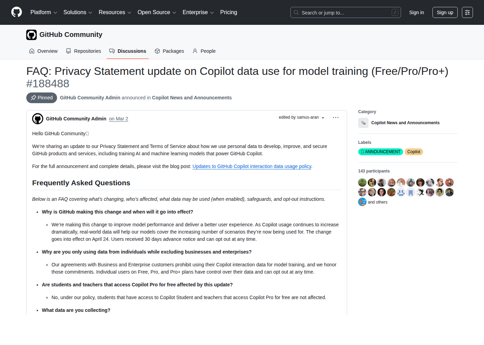This screenshot has width=484, height=345.
Task: Open the Copilot data usage policy blog link
Action: pos(252,166)
